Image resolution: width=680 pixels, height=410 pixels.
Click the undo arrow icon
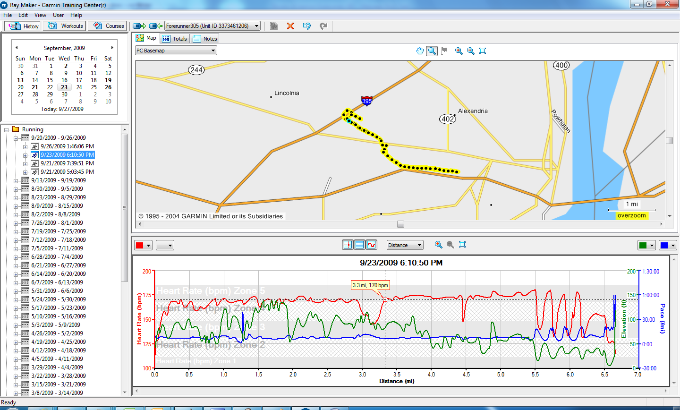pyautogui.click(x=307, y=26)
